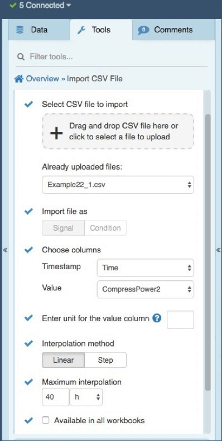Viewport: 222px width, 441px height.
Task: Open the Tools tab
Action: pos(101,30)
